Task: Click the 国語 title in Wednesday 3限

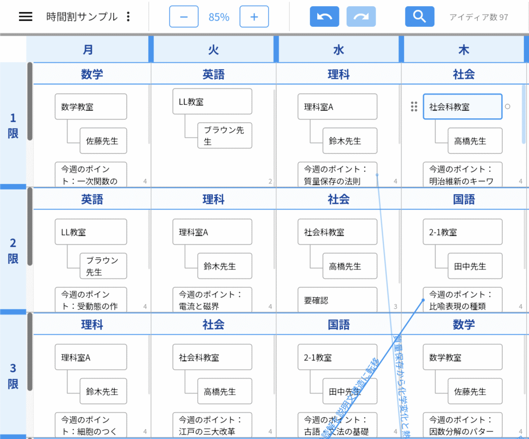Action: (338, 324)
